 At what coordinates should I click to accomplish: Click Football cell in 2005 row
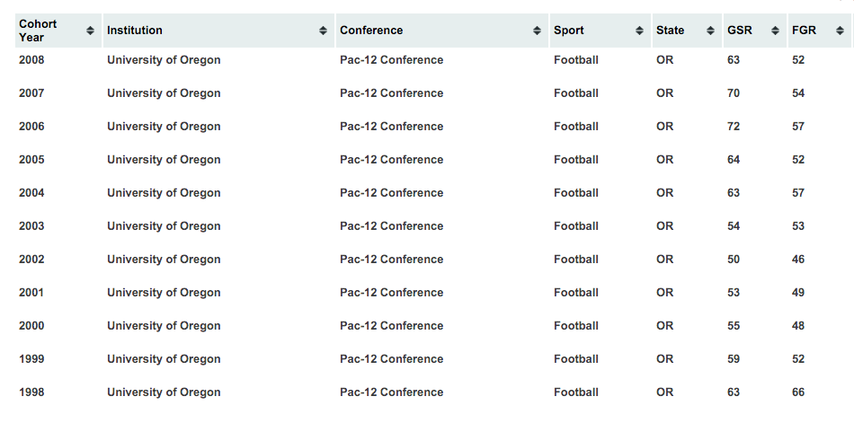pyautogui.click(x=576, y=160)
